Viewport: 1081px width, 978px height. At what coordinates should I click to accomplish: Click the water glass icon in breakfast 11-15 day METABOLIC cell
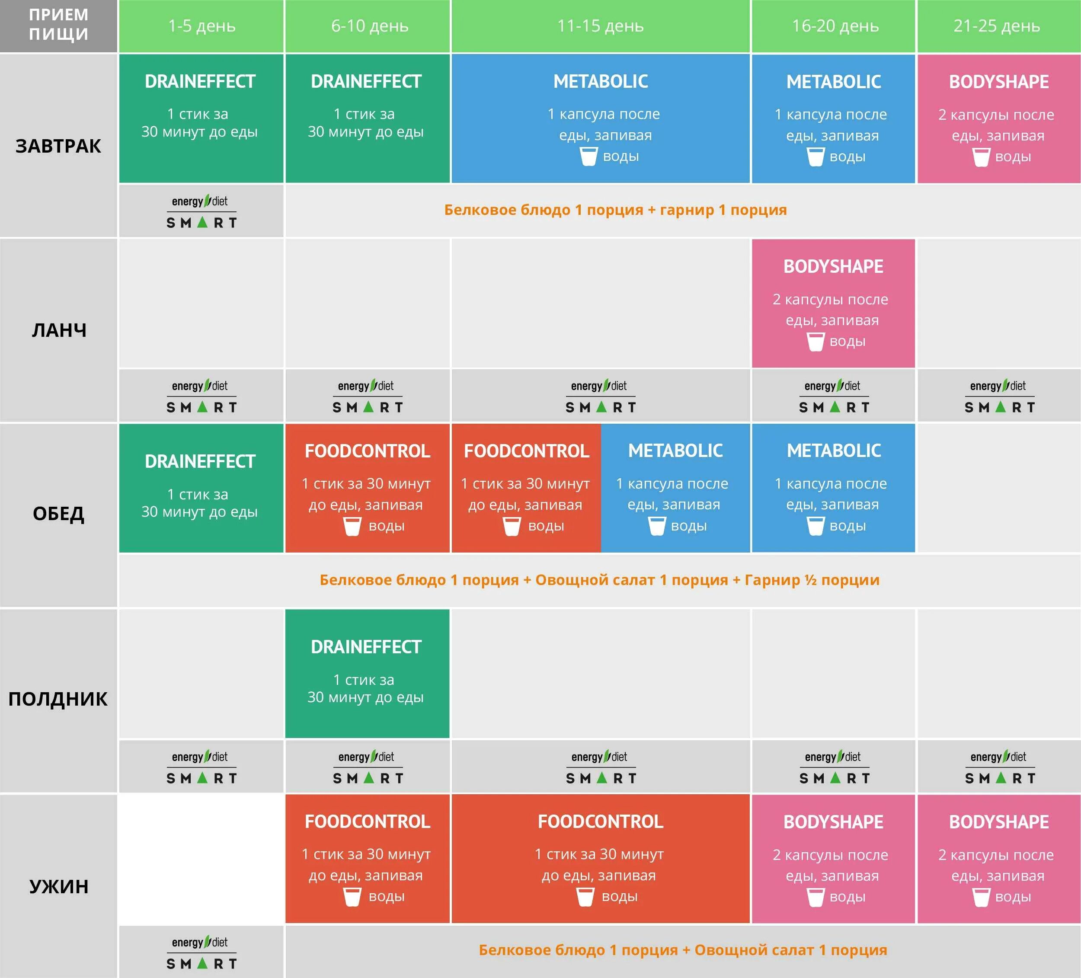pyautogui.click(x=588, y=157)
